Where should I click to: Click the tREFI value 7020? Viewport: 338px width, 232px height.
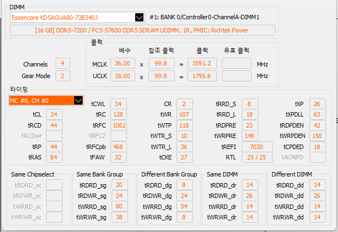pos(257,147)
